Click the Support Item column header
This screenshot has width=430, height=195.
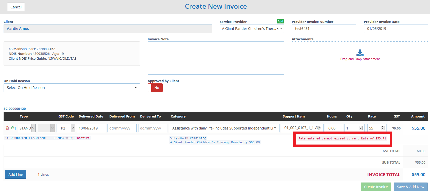pyautogui.click(x=294, y=116)
